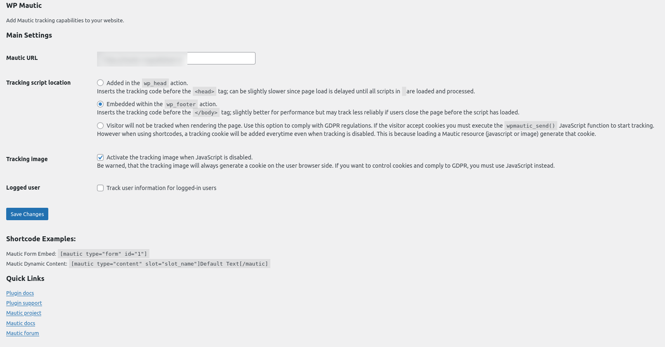Image resolution: width=665 pixels, height=347 pixels.
Task: Open the Plugin docs link
Action: [20, 293]
